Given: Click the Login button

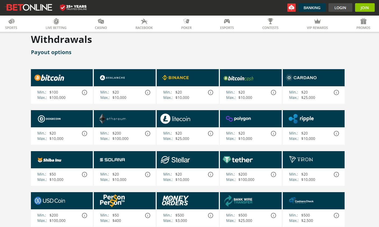Looking at the screenshot, I should [x=340, y=8].
